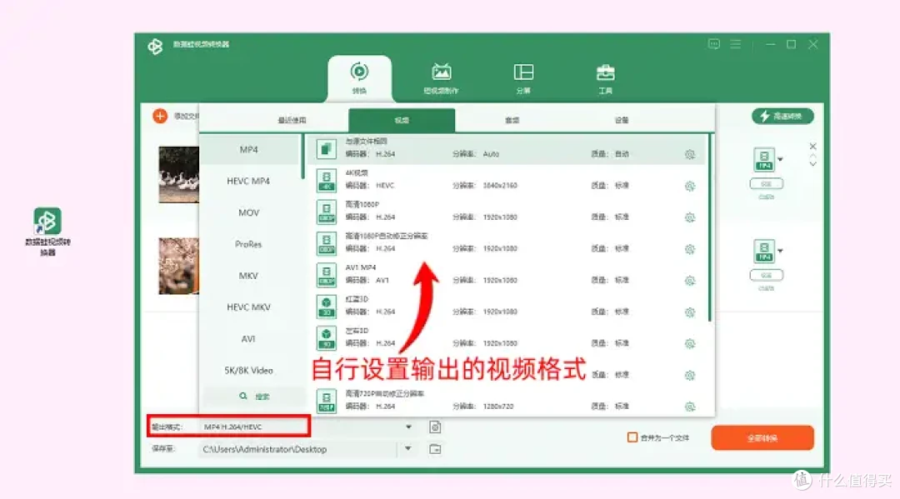
Task: Click the orange Convert All button
Action: (x=762, y=438)
